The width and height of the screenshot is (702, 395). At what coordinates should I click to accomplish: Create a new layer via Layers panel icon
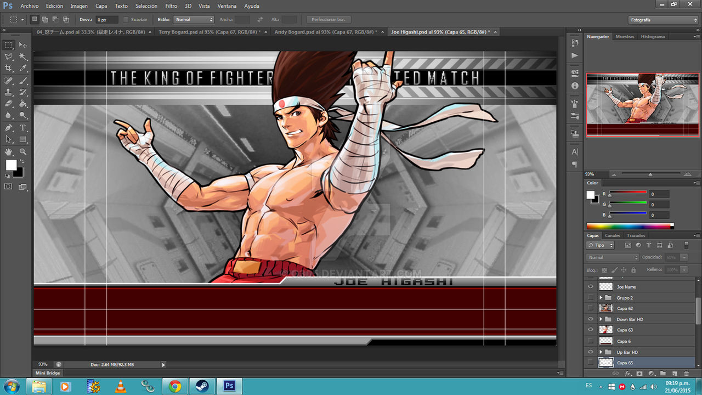675,373
